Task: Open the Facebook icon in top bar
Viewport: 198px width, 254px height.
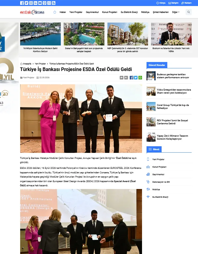Action: (x=22, y=3)
